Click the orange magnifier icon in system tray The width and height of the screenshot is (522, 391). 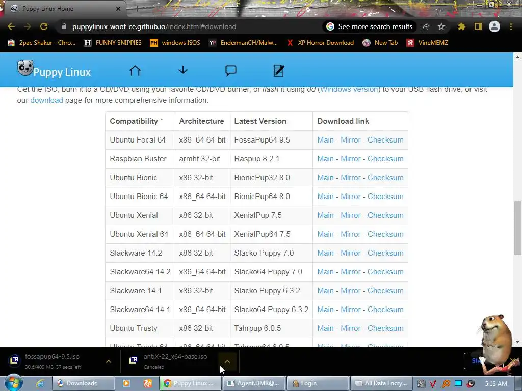[446, 384]
